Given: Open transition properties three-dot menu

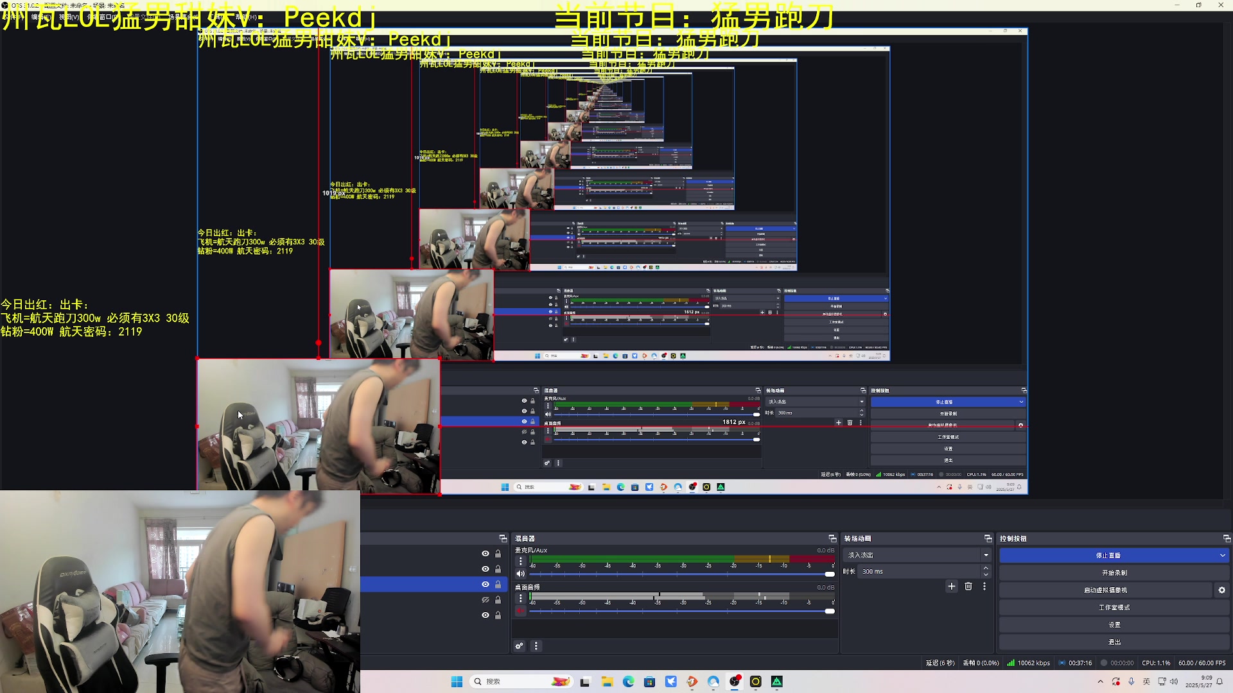Looking at the screenshot, I should (x=984, y=586).
